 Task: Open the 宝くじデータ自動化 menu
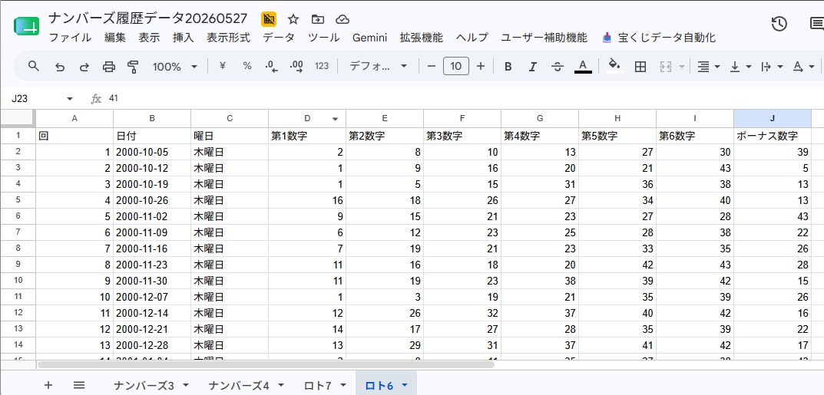pos(659,38)
